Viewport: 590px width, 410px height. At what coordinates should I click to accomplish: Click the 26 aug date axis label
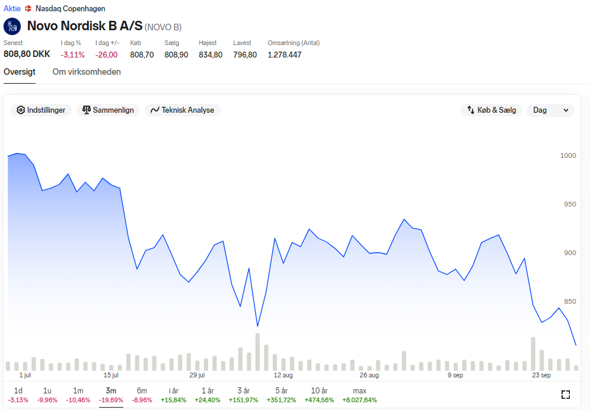369,375
